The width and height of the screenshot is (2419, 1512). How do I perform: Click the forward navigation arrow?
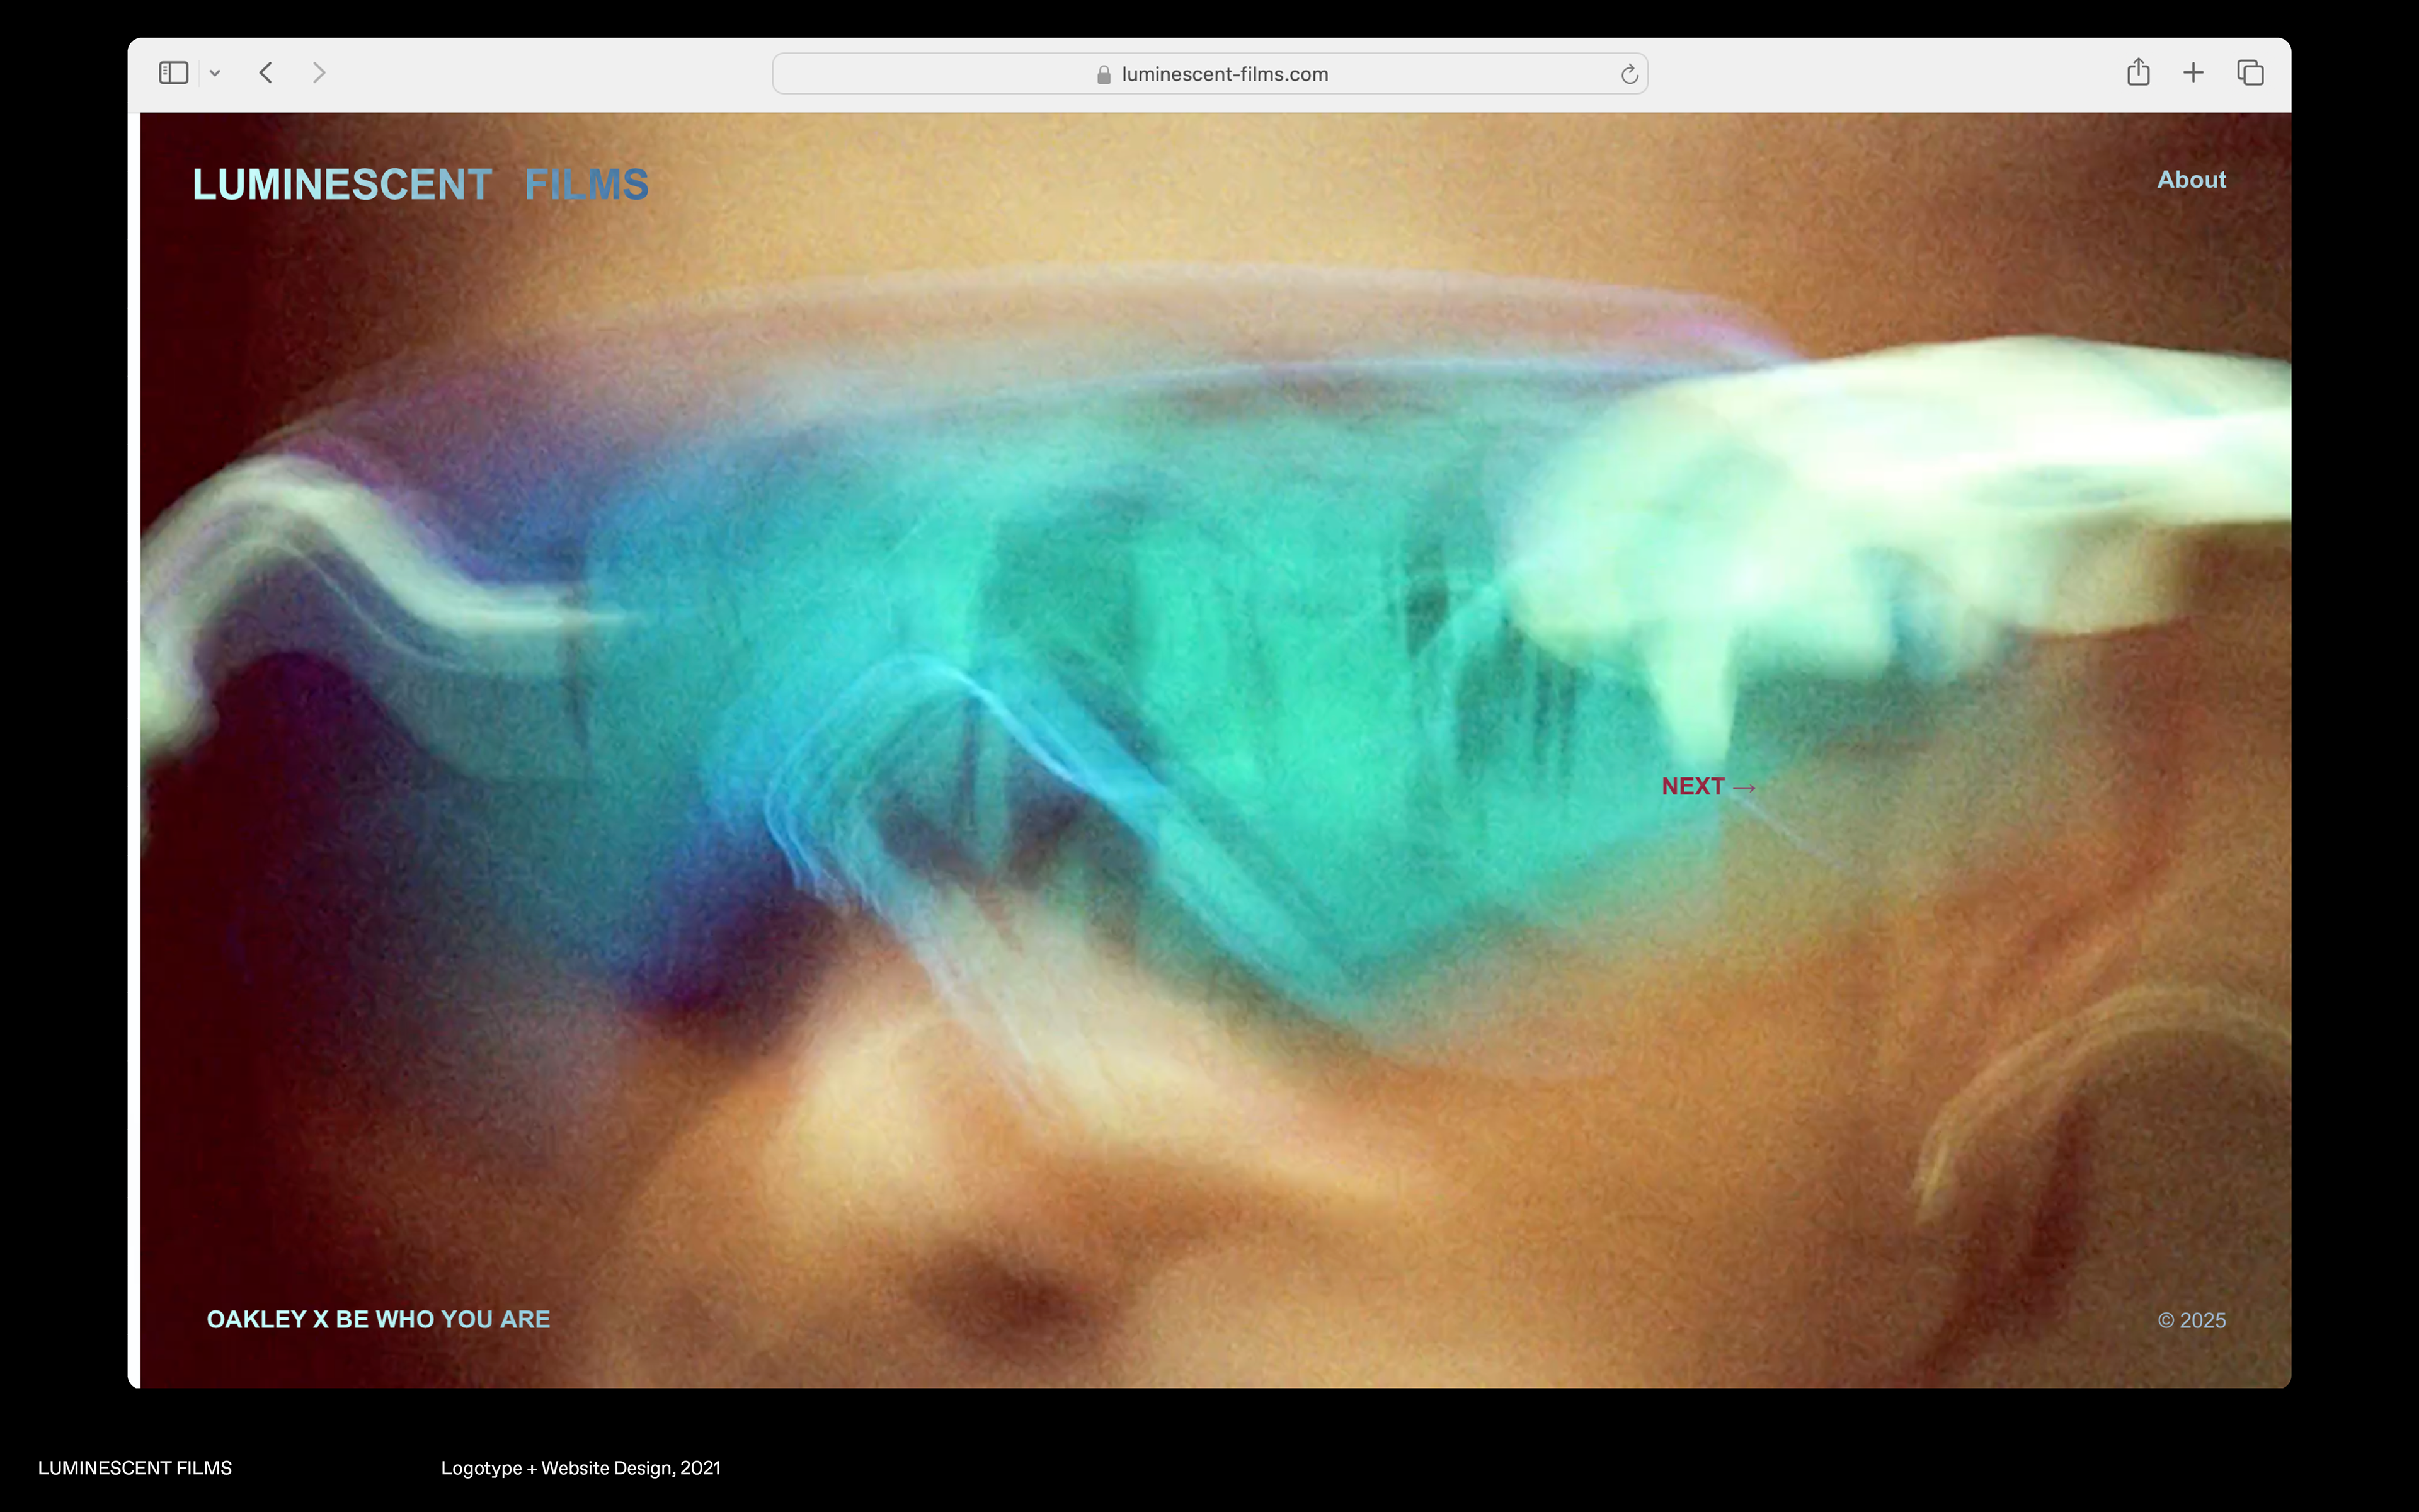[x=319, y=73]
